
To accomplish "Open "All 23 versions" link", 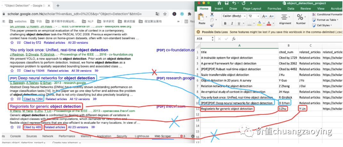I will [x=78, y=127].
